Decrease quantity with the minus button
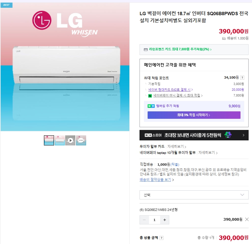The height and width of the screenshot is (244, 252). click(x=144, y=220)
